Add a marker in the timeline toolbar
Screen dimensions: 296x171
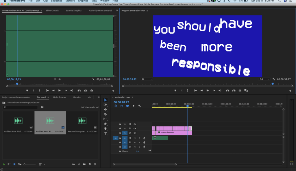tap(134, 106)
